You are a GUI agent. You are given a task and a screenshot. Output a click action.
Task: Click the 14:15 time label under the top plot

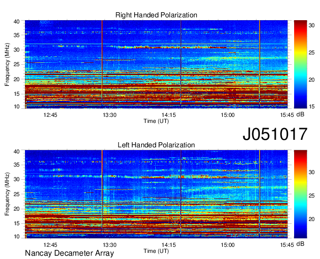tap(168, 115)
